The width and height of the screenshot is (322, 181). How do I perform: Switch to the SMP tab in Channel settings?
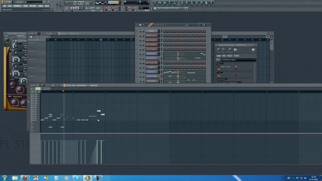click(x=219, y=56)
